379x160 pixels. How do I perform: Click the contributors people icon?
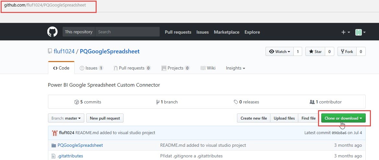(x=312, y=102)
